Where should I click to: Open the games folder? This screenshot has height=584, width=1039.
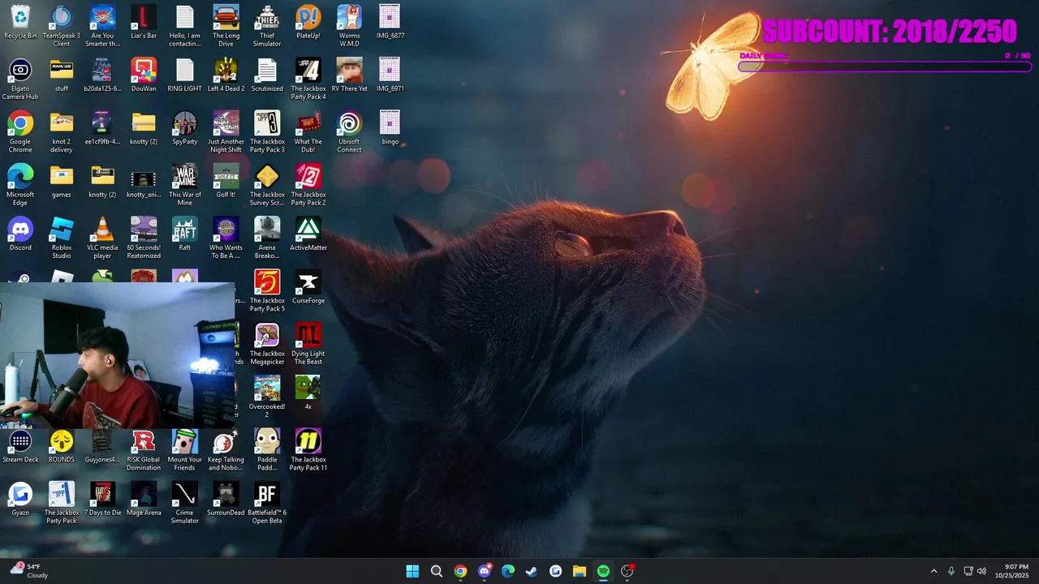62,181
